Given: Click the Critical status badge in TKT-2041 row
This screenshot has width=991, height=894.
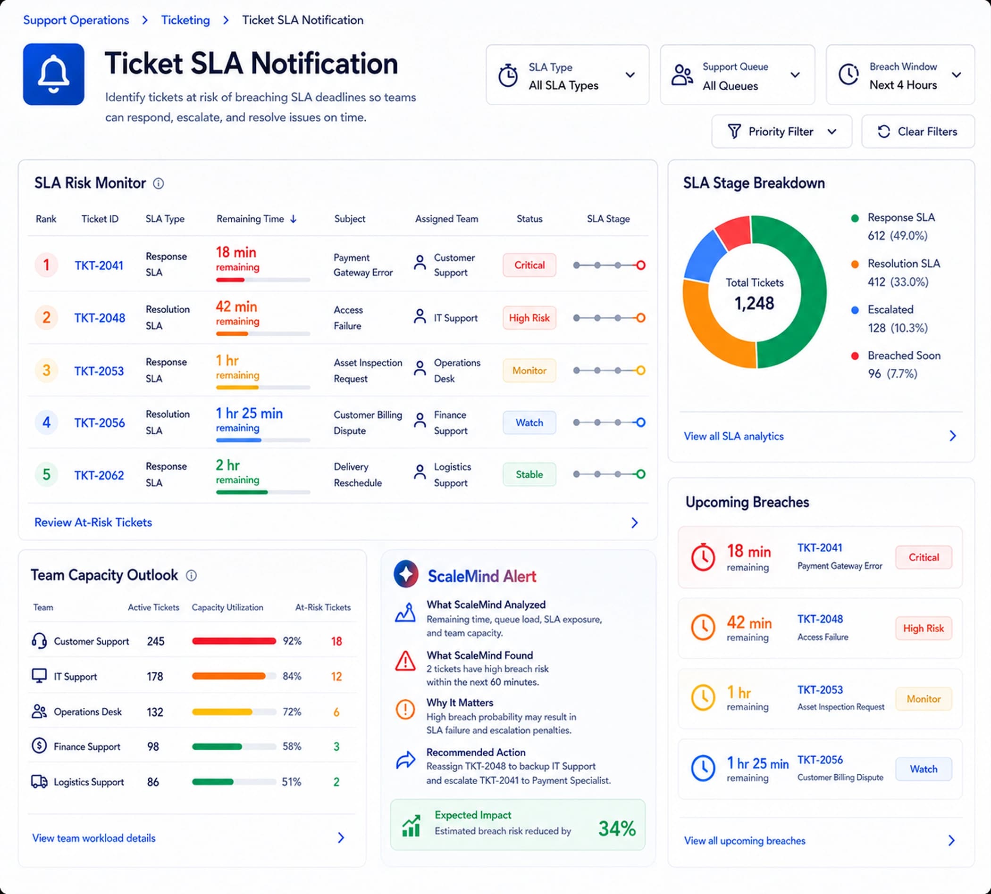Looking at the screenshot, I should click(529, 265).
